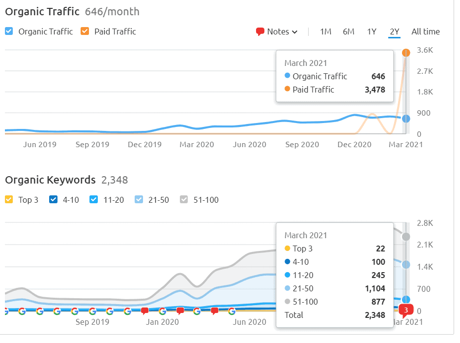Click blue Organic Traffic data point on chart

point(406,119)
